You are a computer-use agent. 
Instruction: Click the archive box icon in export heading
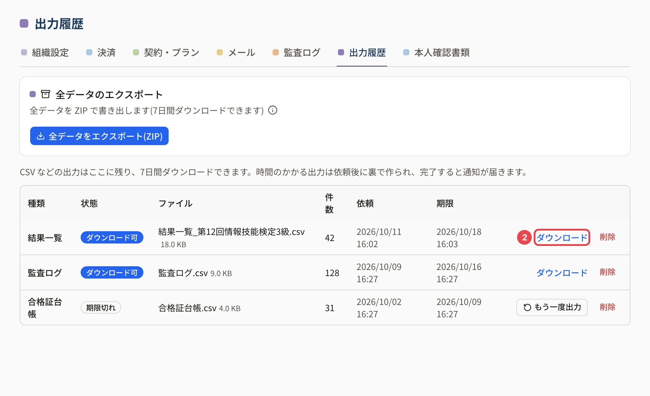[46, 94]
